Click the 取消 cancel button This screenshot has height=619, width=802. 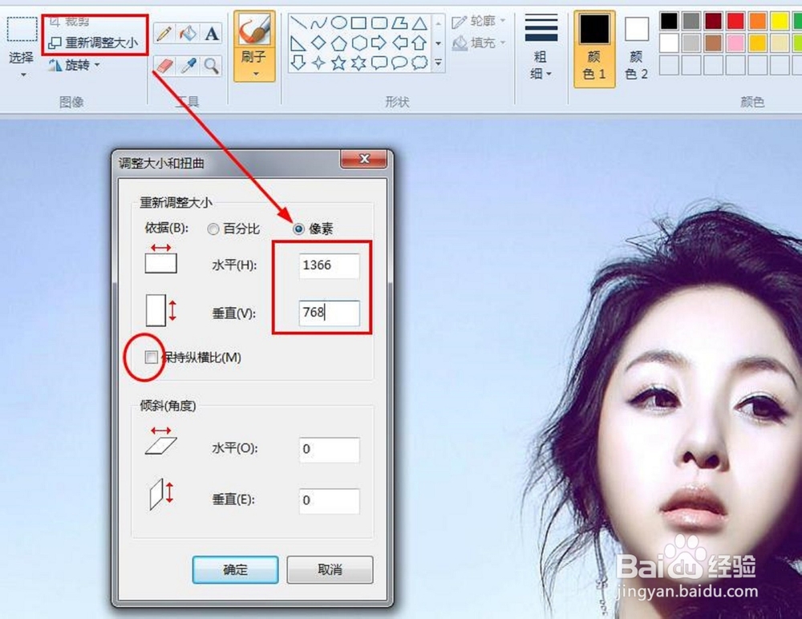(330, 569)
